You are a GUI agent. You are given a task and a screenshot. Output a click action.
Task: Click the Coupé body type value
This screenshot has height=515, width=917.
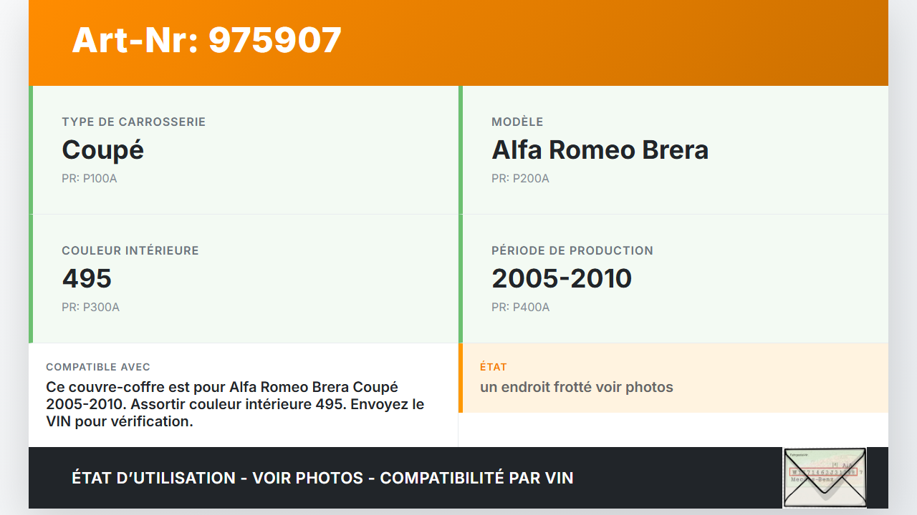(102, 150)
